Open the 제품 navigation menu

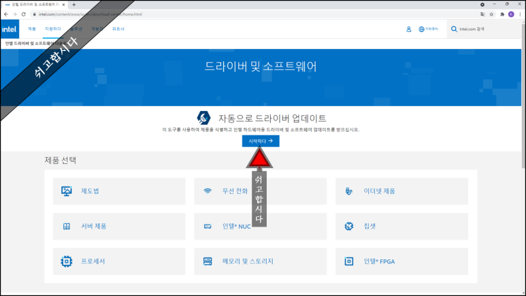(32, 29)
